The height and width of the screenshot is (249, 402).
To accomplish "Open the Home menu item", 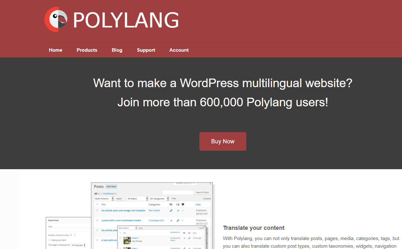I will point(56,50).
